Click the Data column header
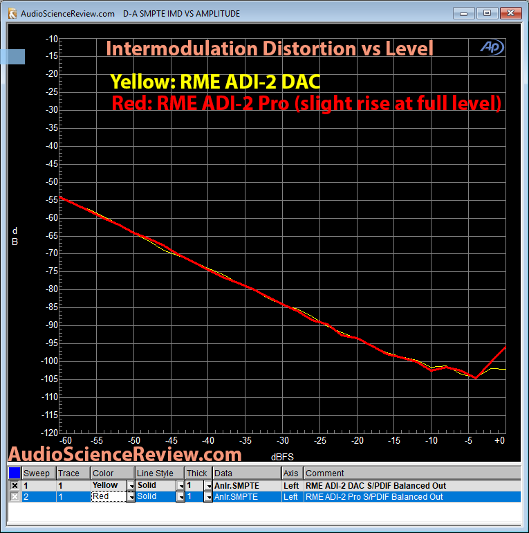Viewport: 529px width, 533px height. click(x=247, y=473)
